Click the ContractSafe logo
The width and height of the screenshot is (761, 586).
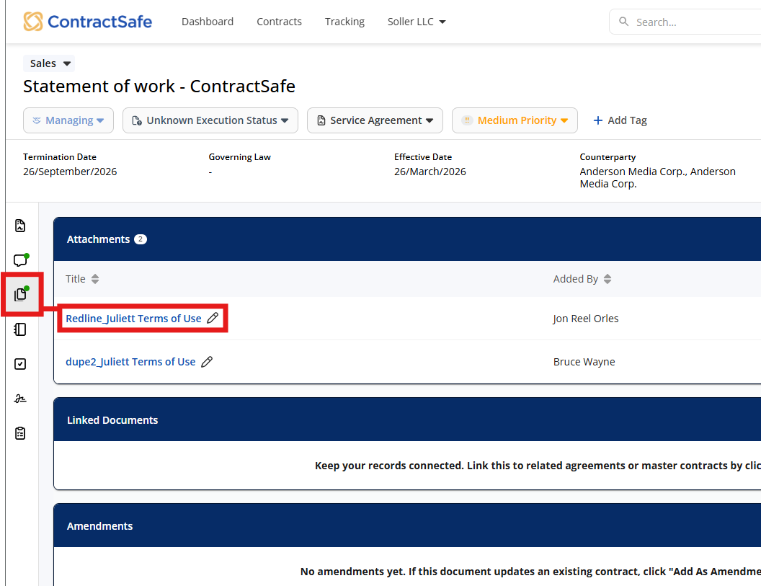point(87,22)
